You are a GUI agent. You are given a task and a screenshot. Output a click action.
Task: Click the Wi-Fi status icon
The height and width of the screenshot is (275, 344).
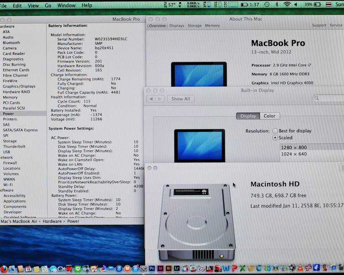coord(287,4)
